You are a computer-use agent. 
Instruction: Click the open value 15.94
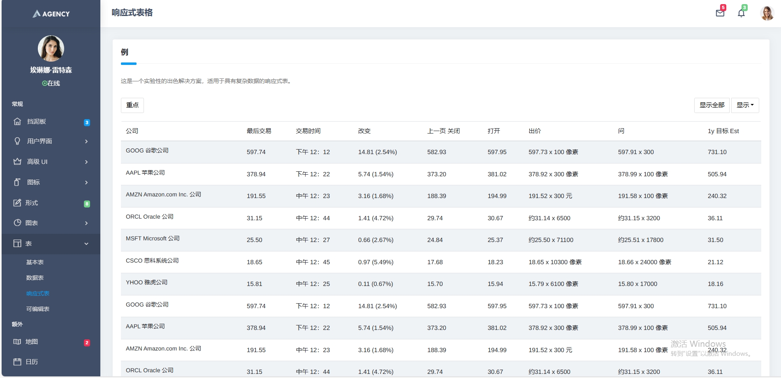point(495,284)
